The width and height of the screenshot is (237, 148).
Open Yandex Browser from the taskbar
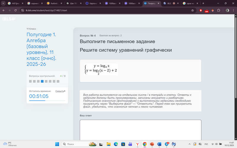click(137, 144)
